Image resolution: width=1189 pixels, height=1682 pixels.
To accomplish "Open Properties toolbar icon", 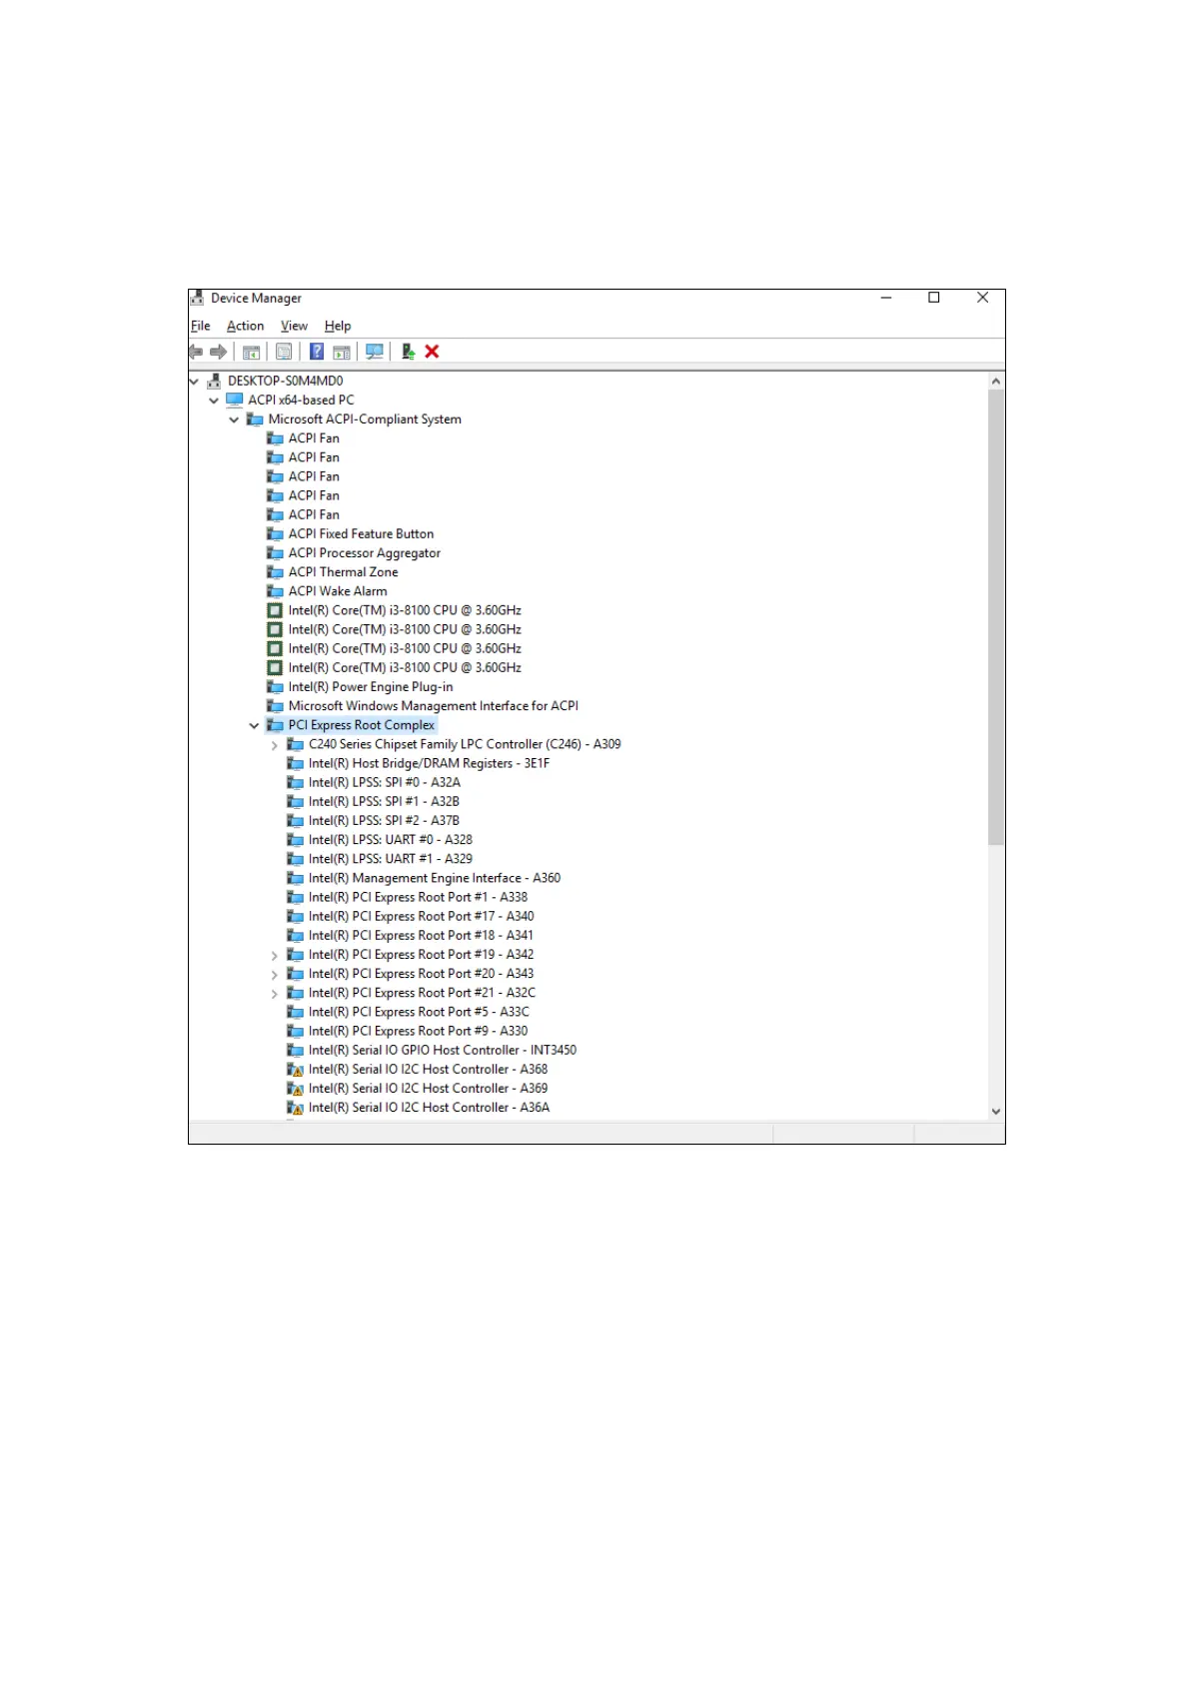I will 284,352.
